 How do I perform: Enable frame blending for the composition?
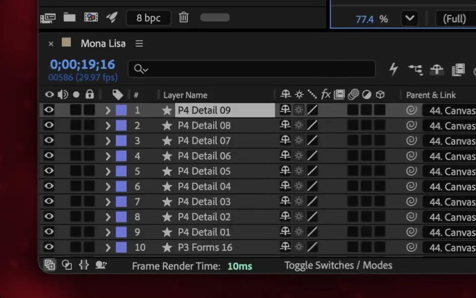[x=458, y=69]
